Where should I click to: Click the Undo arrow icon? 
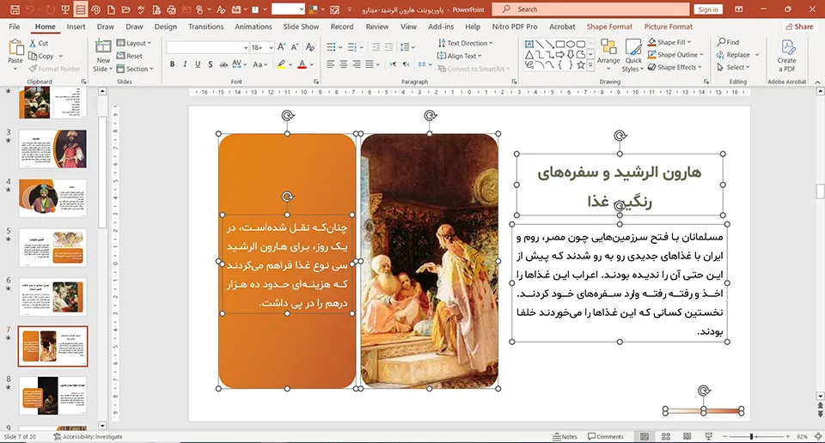[x=30, y=9]
